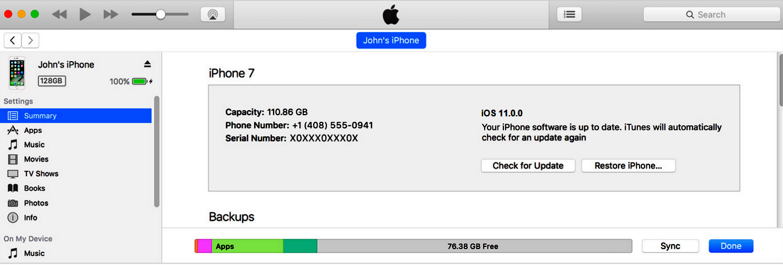Click the teal storage bar segment
Image resolution: width=783 pixels, height=265 pixels.
(300, 246)
